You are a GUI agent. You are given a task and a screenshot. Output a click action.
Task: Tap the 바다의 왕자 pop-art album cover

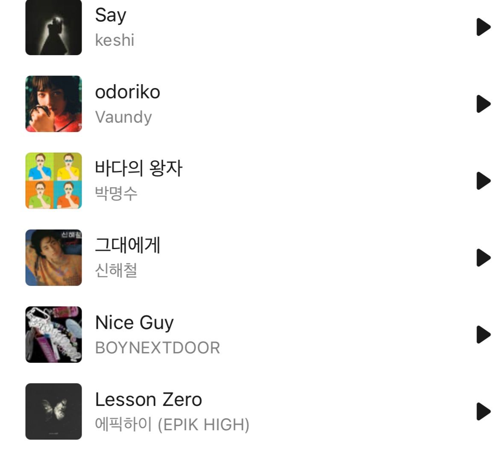(53, 181)
